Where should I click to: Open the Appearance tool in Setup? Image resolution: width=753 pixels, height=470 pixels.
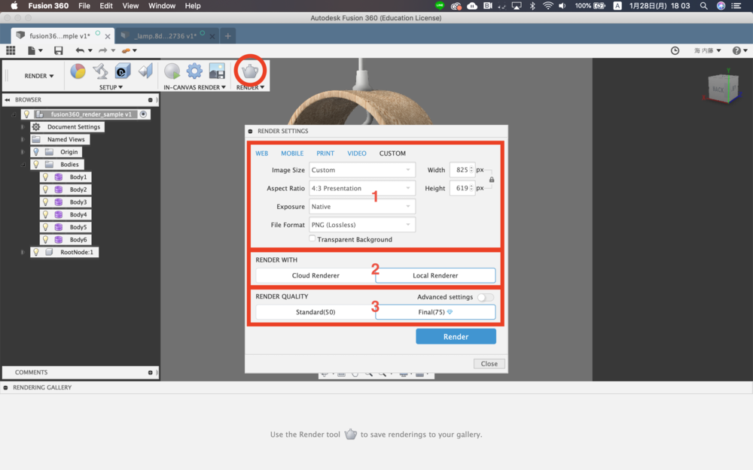78,71
